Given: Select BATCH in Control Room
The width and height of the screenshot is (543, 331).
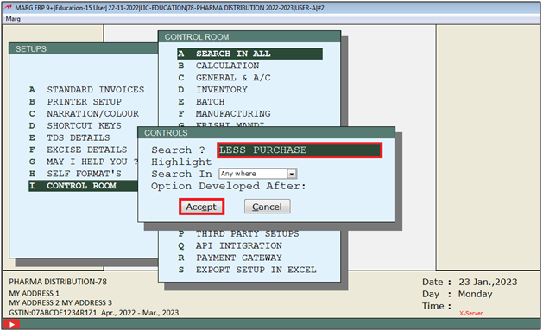Looking at the screenshot, I should (x=201, y=102).
